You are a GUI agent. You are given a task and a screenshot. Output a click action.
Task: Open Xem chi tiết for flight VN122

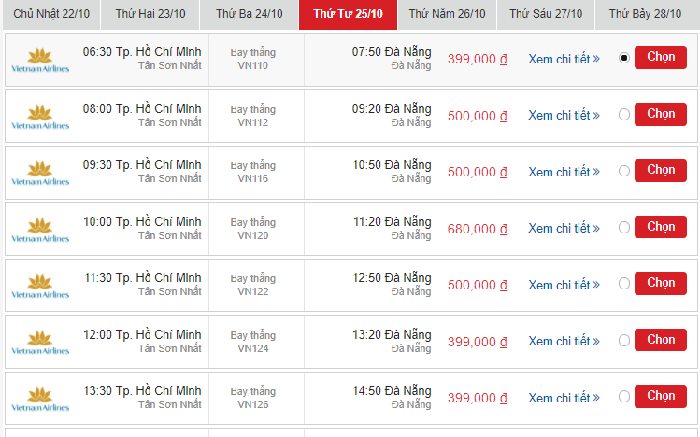point(564,285)
